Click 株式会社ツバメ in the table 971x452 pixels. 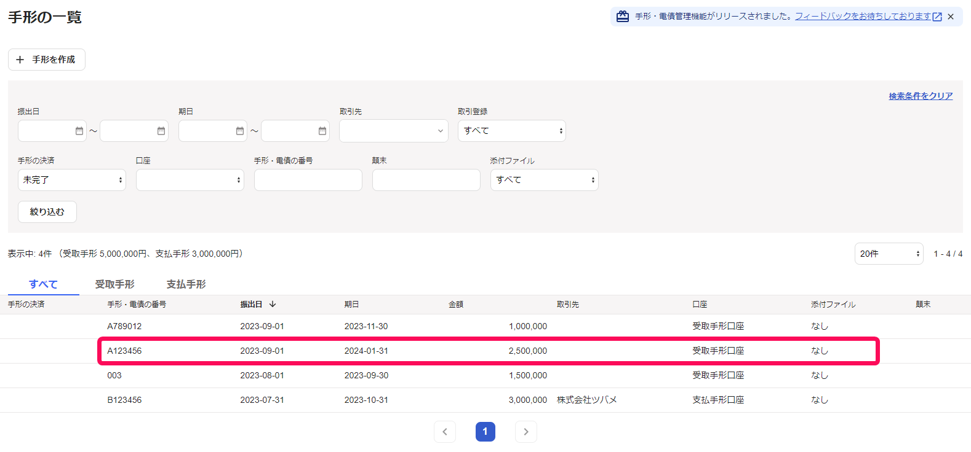point(587,400)
